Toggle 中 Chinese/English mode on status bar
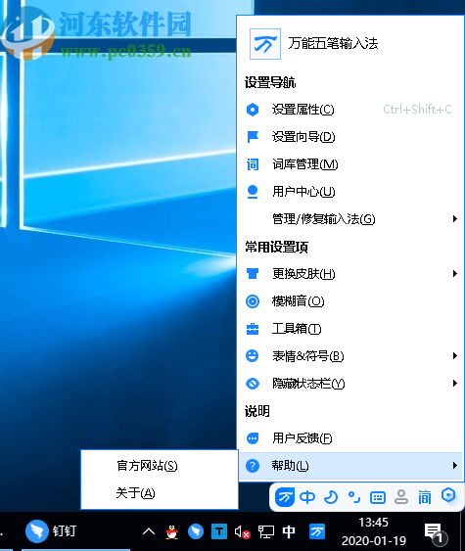The width and height of the screenshot is (465, 551). click(307, 497)
